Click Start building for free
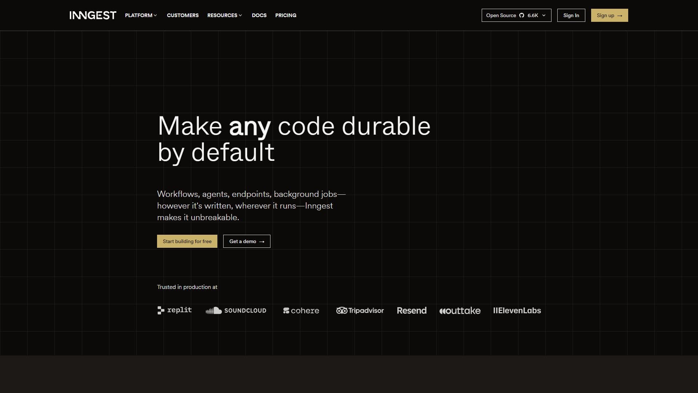698x393 pixels. 187,241
